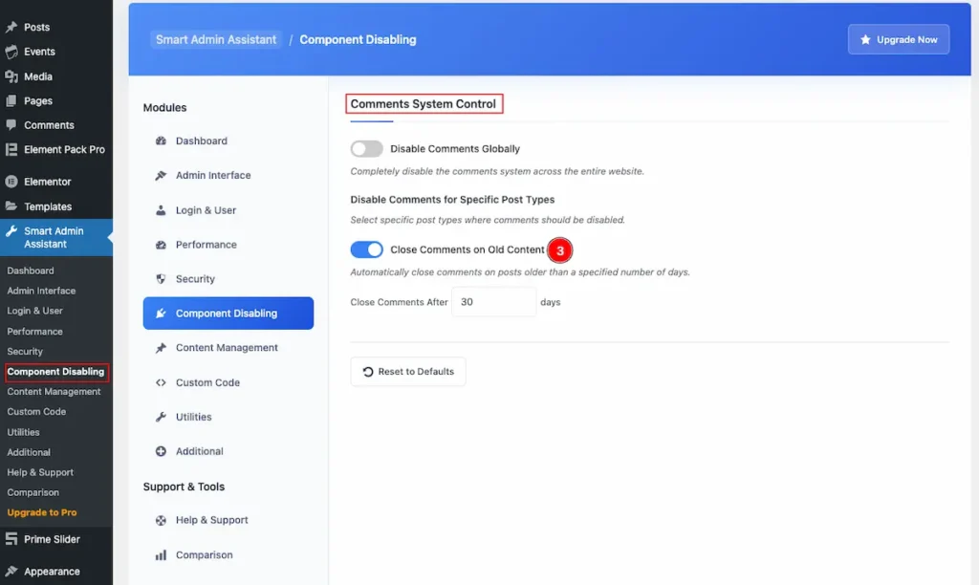The height and width of the screenshot is (585, 979).
Task: Click the Login & User person icon
Action: coord(161,209)
